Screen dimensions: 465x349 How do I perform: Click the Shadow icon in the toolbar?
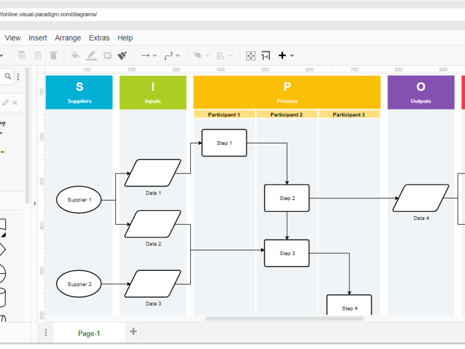coord(107,55)
